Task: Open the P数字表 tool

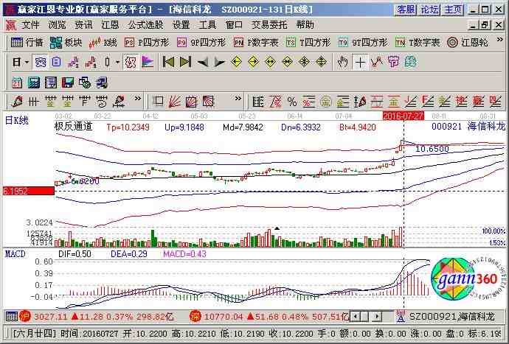Action: [256, 43]
